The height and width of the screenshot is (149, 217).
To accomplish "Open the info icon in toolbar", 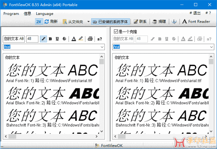I will tap(174, 21).
